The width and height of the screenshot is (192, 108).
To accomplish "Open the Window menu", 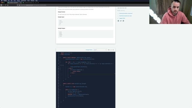I will (33, 1).
